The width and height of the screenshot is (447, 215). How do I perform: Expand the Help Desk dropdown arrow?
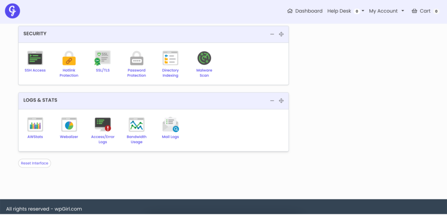point(363,11)
